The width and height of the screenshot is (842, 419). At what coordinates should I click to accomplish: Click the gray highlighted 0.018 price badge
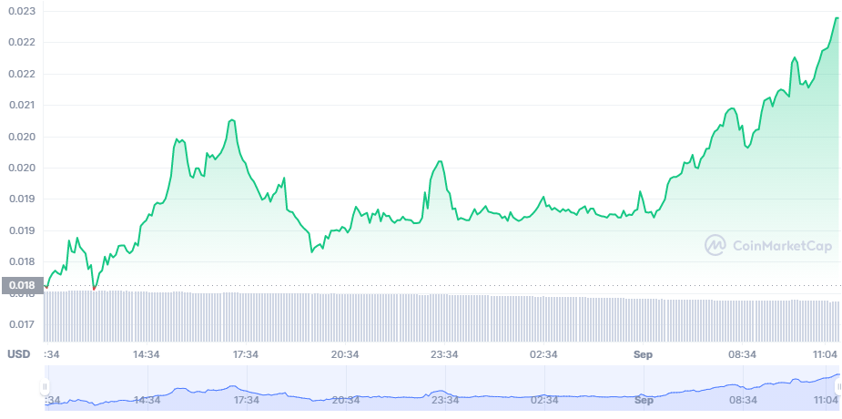pyautogui.click(x=22, y=285)
